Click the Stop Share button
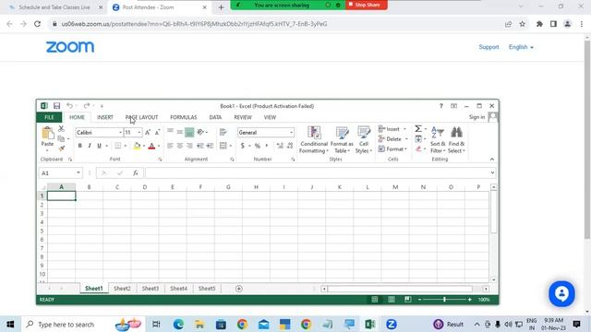This screenshot has width=591, height=332. point(367,5)
